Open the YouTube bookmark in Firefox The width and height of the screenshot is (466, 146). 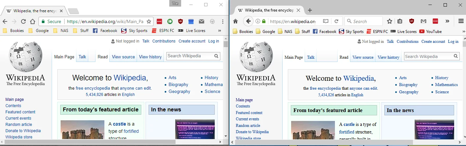[430, 32]
